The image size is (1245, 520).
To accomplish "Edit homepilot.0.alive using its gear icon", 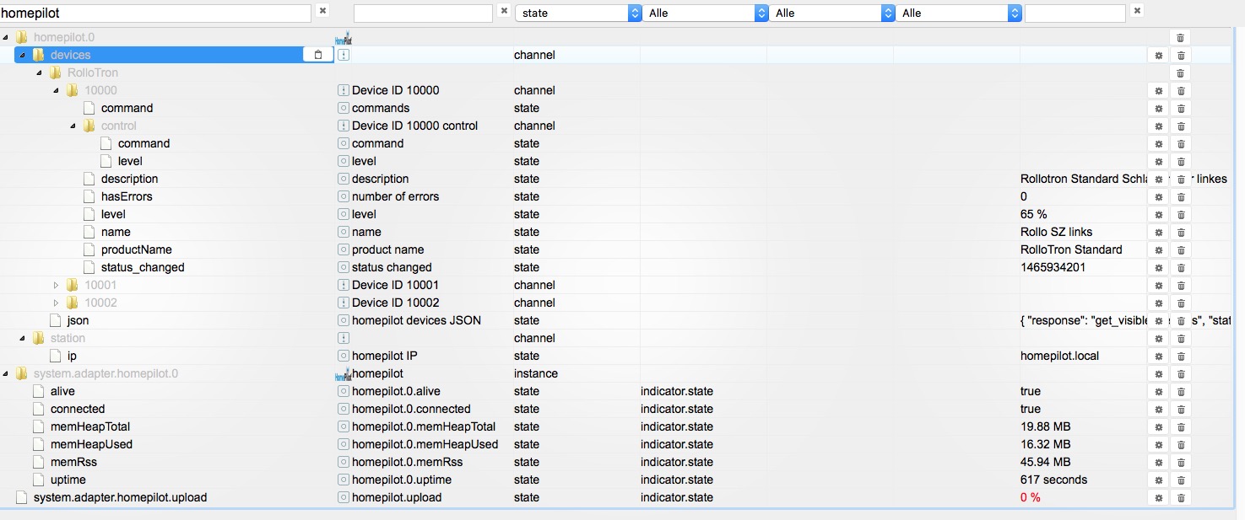I will point(1159,391).
